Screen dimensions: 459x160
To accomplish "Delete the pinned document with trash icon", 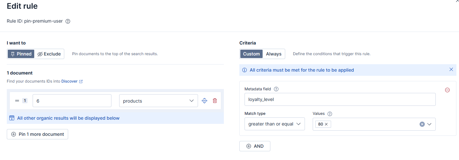I will pos(215,101).
